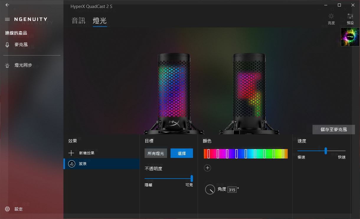
Task: Open the hamburger navigation menu
Action: pos(7,19)
